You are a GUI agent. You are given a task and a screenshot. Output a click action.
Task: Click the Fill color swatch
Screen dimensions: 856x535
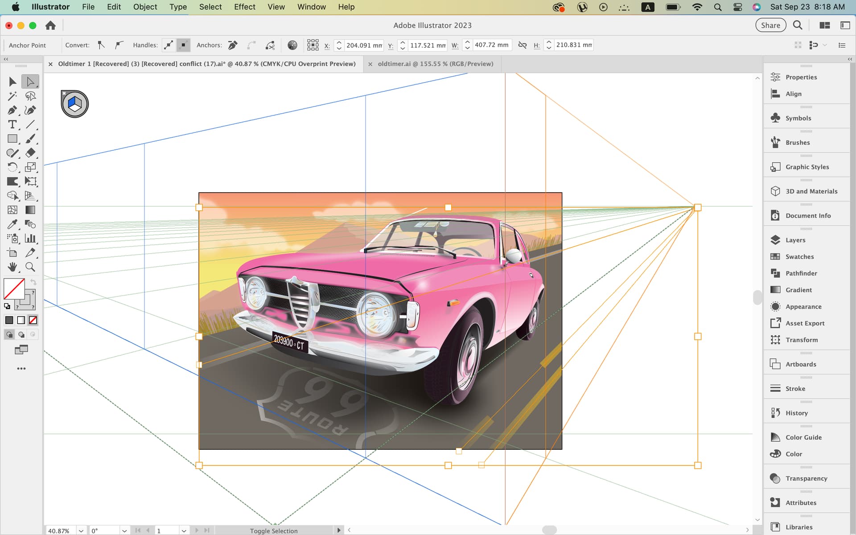(14, 289)
